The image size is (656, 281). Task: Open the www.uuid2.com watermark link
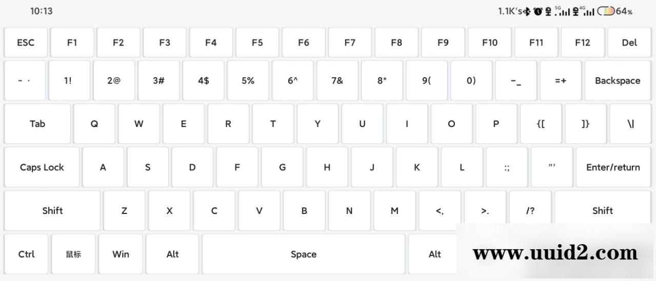tap(555, 253)
